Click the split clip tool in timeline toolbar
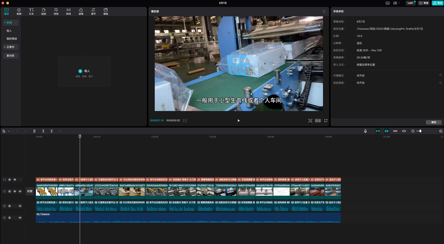 click(34, 131)
